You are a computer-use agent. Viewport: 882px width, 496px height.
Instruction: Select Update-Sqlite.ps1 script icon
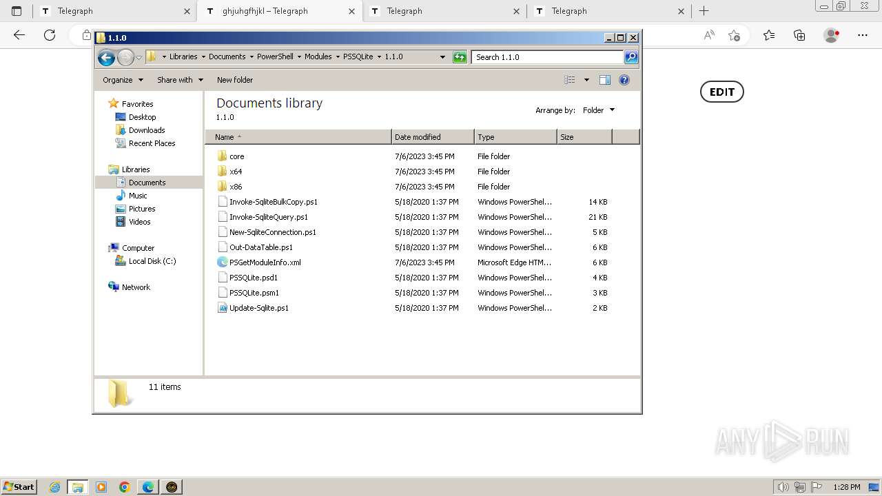coord(223,308)
